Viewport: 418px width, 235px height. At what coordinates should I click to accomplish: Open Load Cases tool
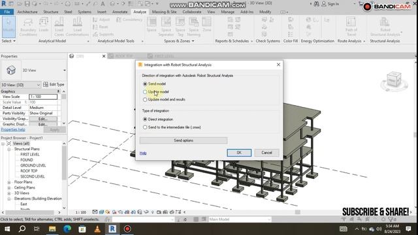click(59, 27)
